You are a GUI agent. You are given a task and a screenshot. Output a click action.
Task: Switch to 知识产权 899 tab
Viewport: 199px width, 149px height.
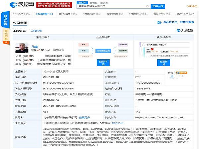[x=162, y=14]
